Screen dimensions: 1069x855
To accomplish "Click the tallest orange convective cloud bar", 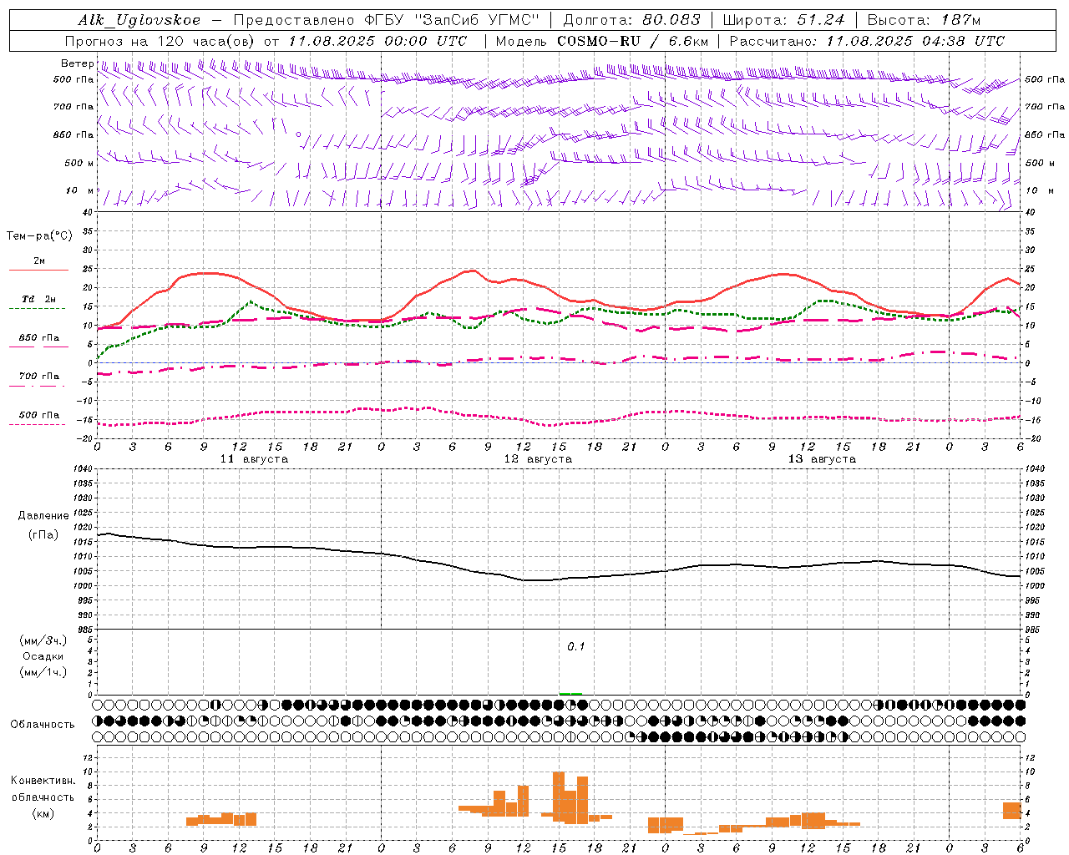I will coord(559,797).
